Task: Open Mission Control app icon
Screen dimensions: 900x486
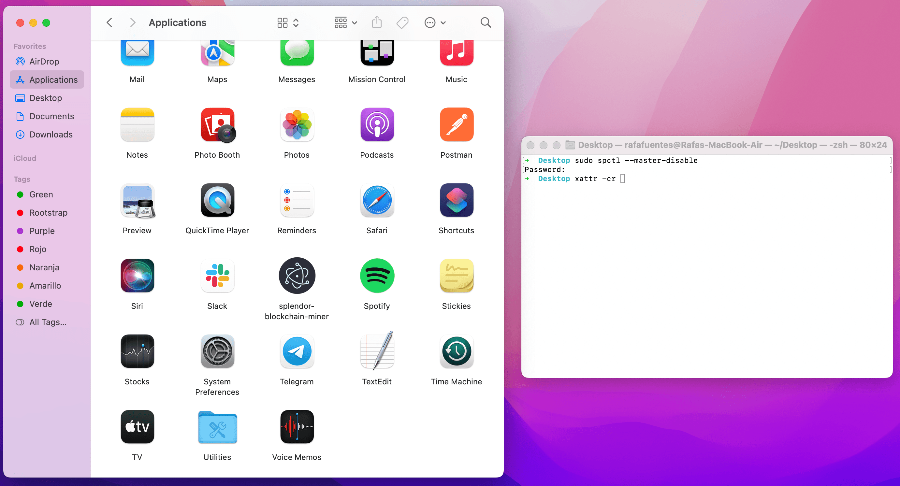Action: tap(377, 52)
